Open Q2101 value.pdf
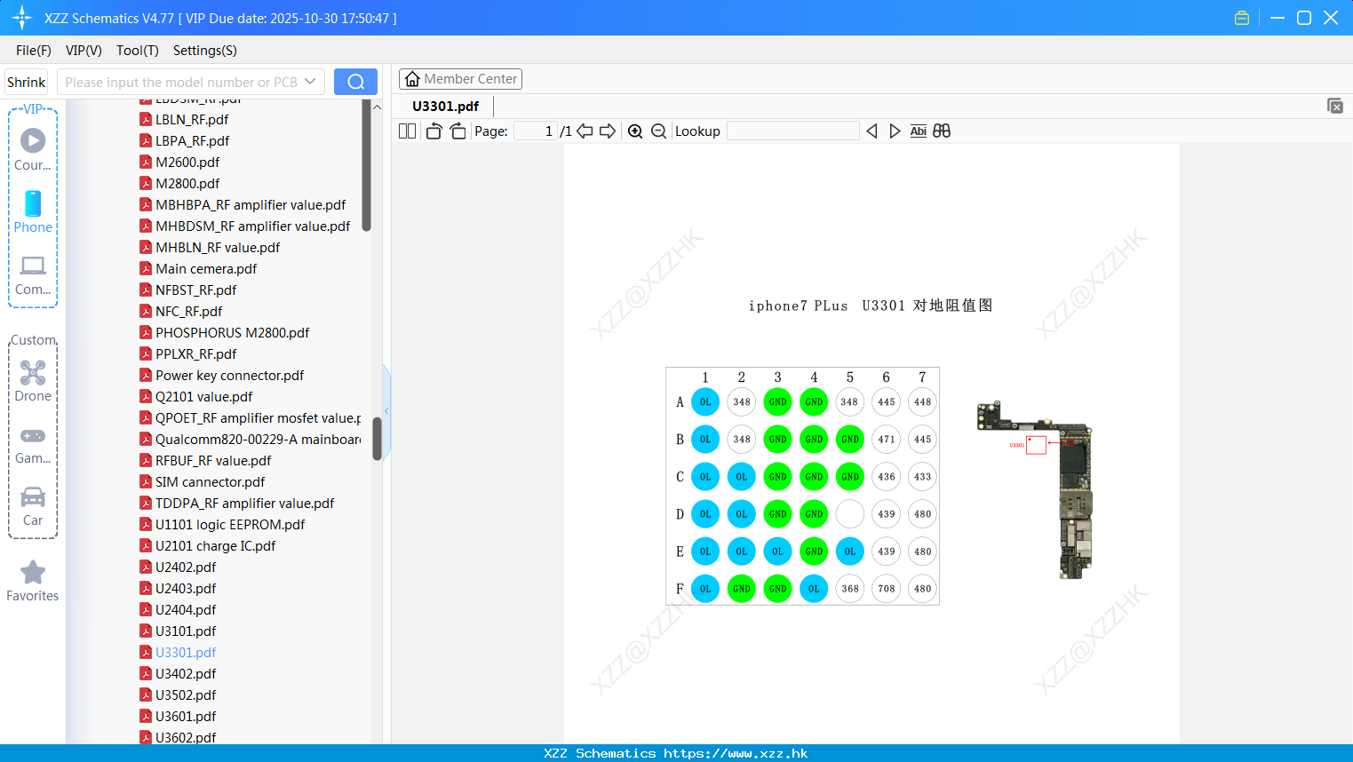1353x762 pixels. [196, 396]
